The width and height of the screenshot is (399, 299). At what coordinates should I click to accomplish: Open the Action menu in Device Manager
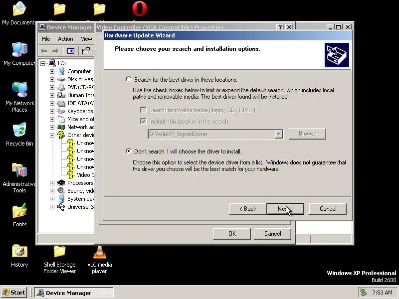(65, 39)
